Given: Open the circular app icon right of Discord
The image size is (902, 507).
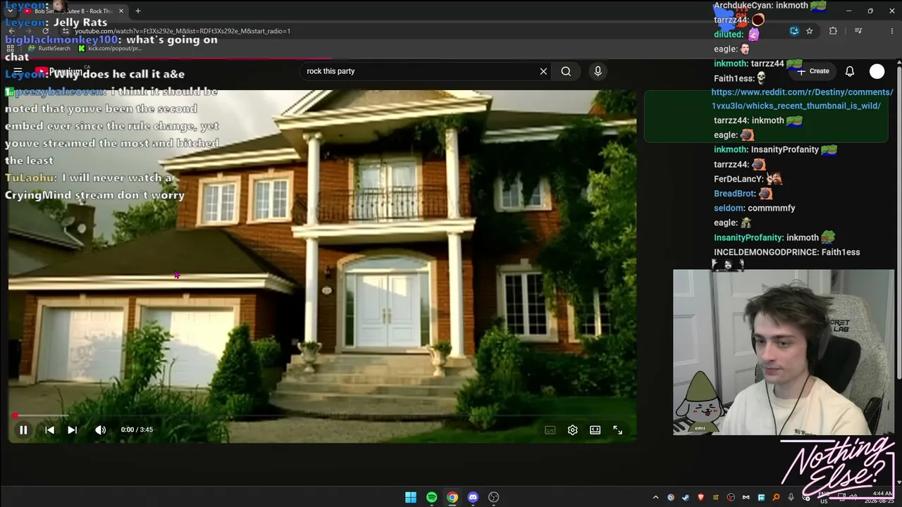Looking at the screenshot, I should pos(494,497).
